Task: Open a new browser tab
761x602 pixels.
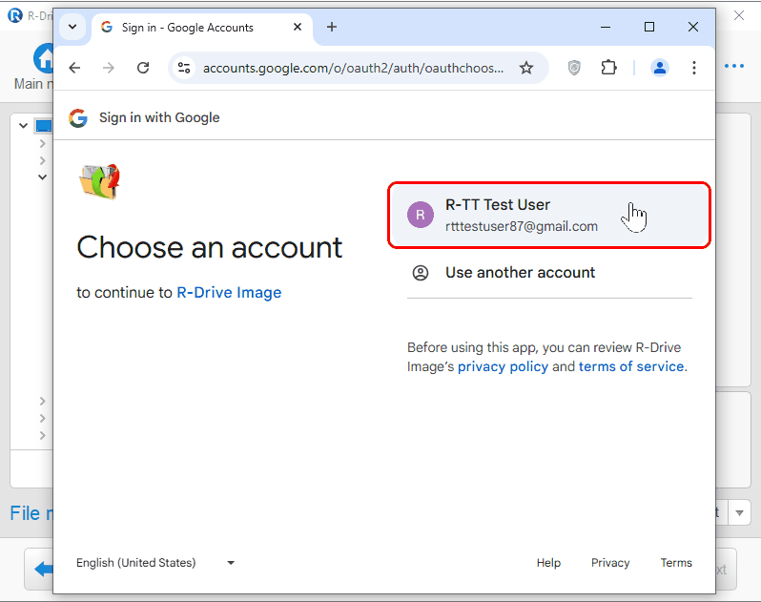Action: (332, 27)
